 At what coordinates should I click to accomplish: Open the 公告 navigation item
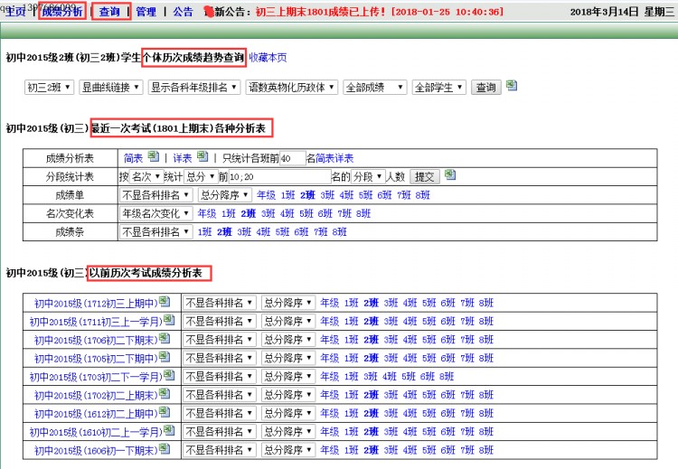[183, 12]
